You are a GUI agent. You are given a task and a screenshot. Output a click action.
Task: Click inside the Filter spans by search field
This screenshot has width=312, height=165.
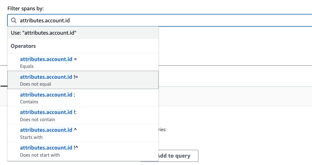click(114, 20)
